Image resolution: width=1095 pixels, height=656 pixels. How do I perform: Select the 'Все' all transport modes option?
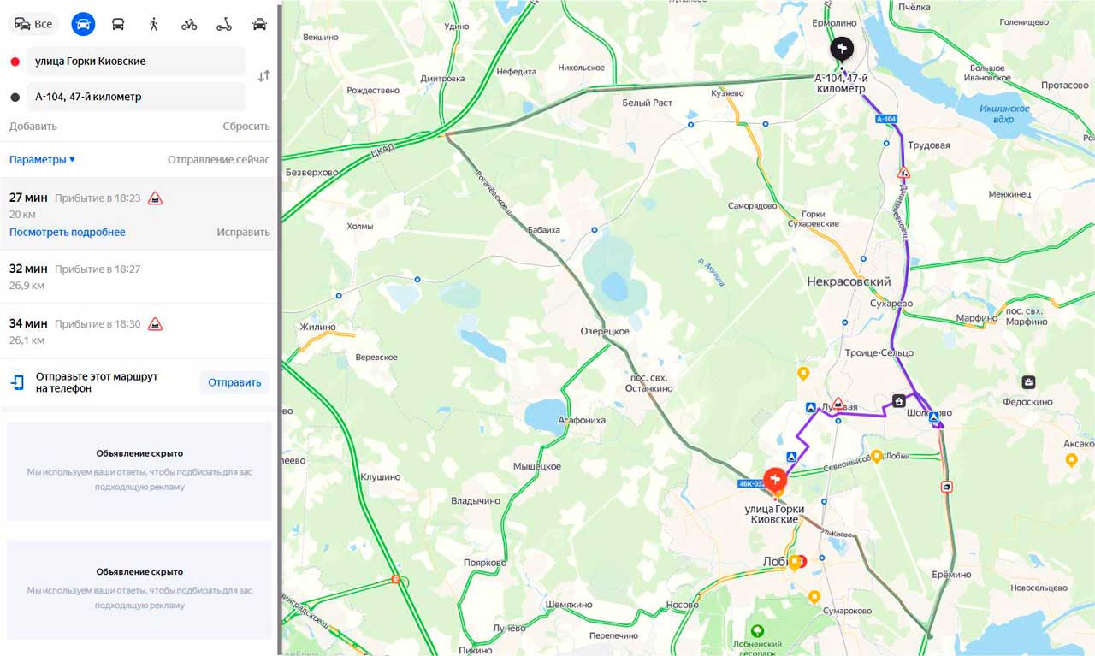34,24
